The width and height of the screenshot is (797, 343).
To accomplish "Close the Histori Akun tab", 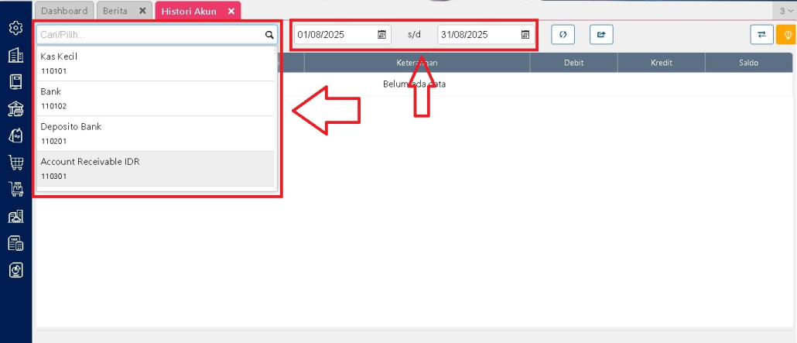I will click(x=231, y=11).
